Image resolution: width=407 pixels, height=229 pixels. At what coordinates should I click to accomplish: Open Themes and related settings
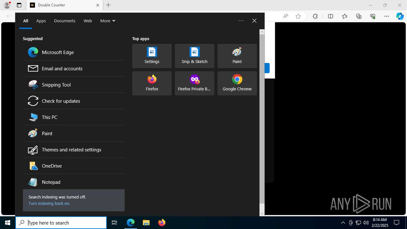74,149
